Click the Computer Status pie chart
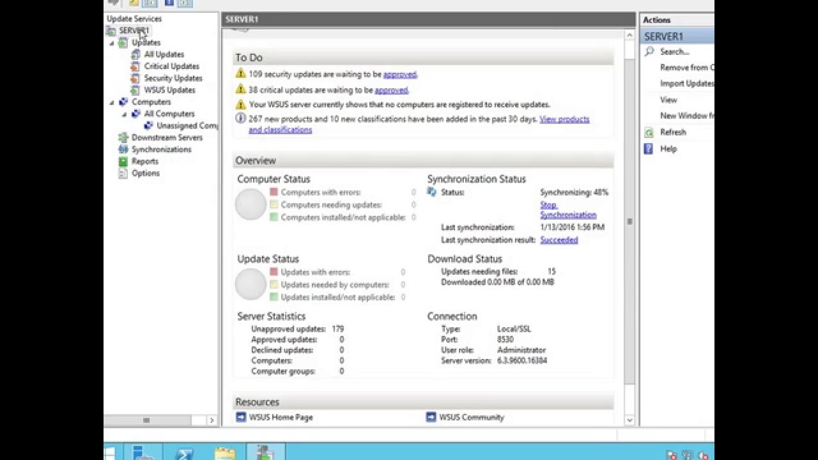This screenshot has width=818, height=460. click(251, 204)
